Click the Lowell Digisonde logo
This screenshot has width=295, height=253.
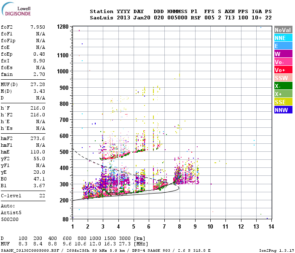16,9
